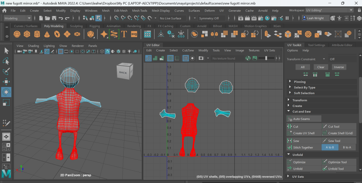Toggle image display icon in UV Editor

point(255,58)
